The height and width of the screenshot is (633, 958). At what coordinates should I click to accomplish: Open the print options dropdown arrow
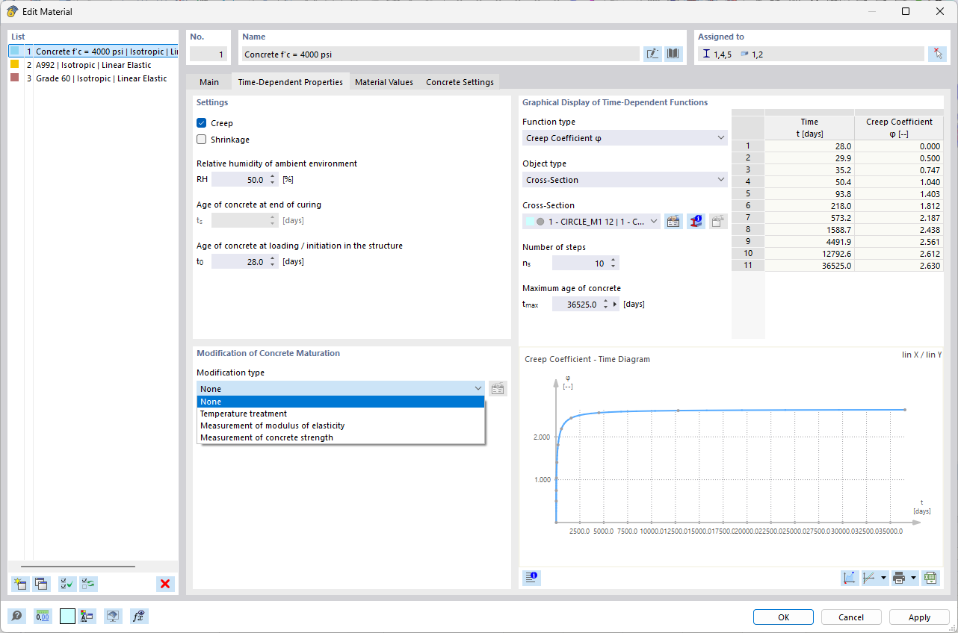[914, 577]
